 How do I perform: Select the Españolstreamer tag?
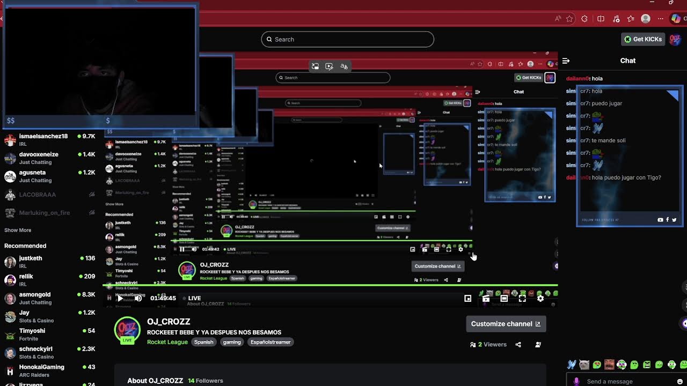271,342
